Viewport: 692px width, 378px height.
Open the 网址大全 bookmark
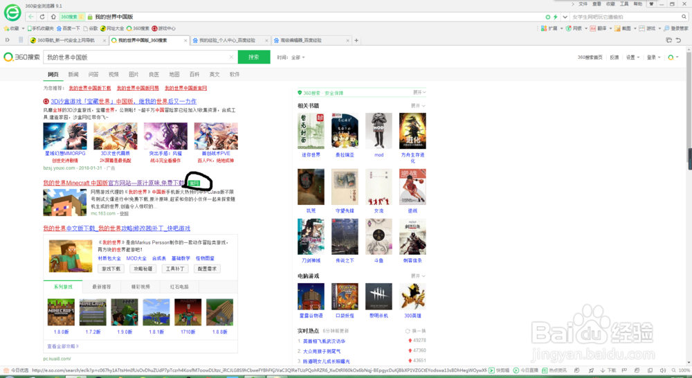tap(112, 28)
